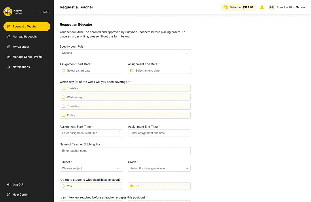Click the Help Center question icon
This screenshot has width=311, height=202.
click(x=8, y=194)
